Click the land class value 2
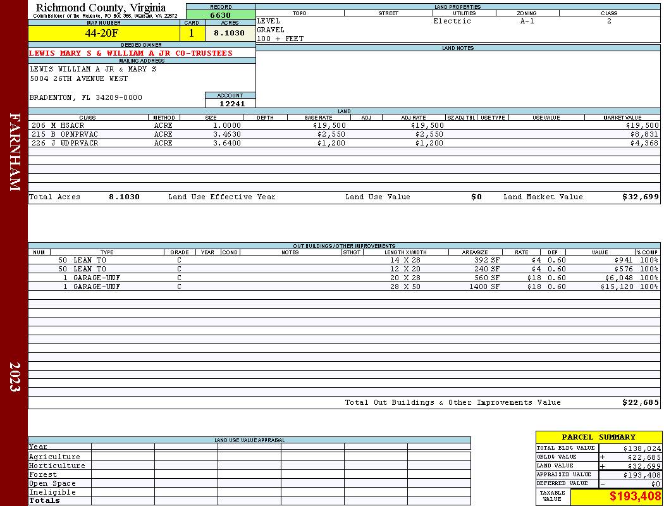Image resolution: width=664 pixels, height=506 pixels. [609, 21]
